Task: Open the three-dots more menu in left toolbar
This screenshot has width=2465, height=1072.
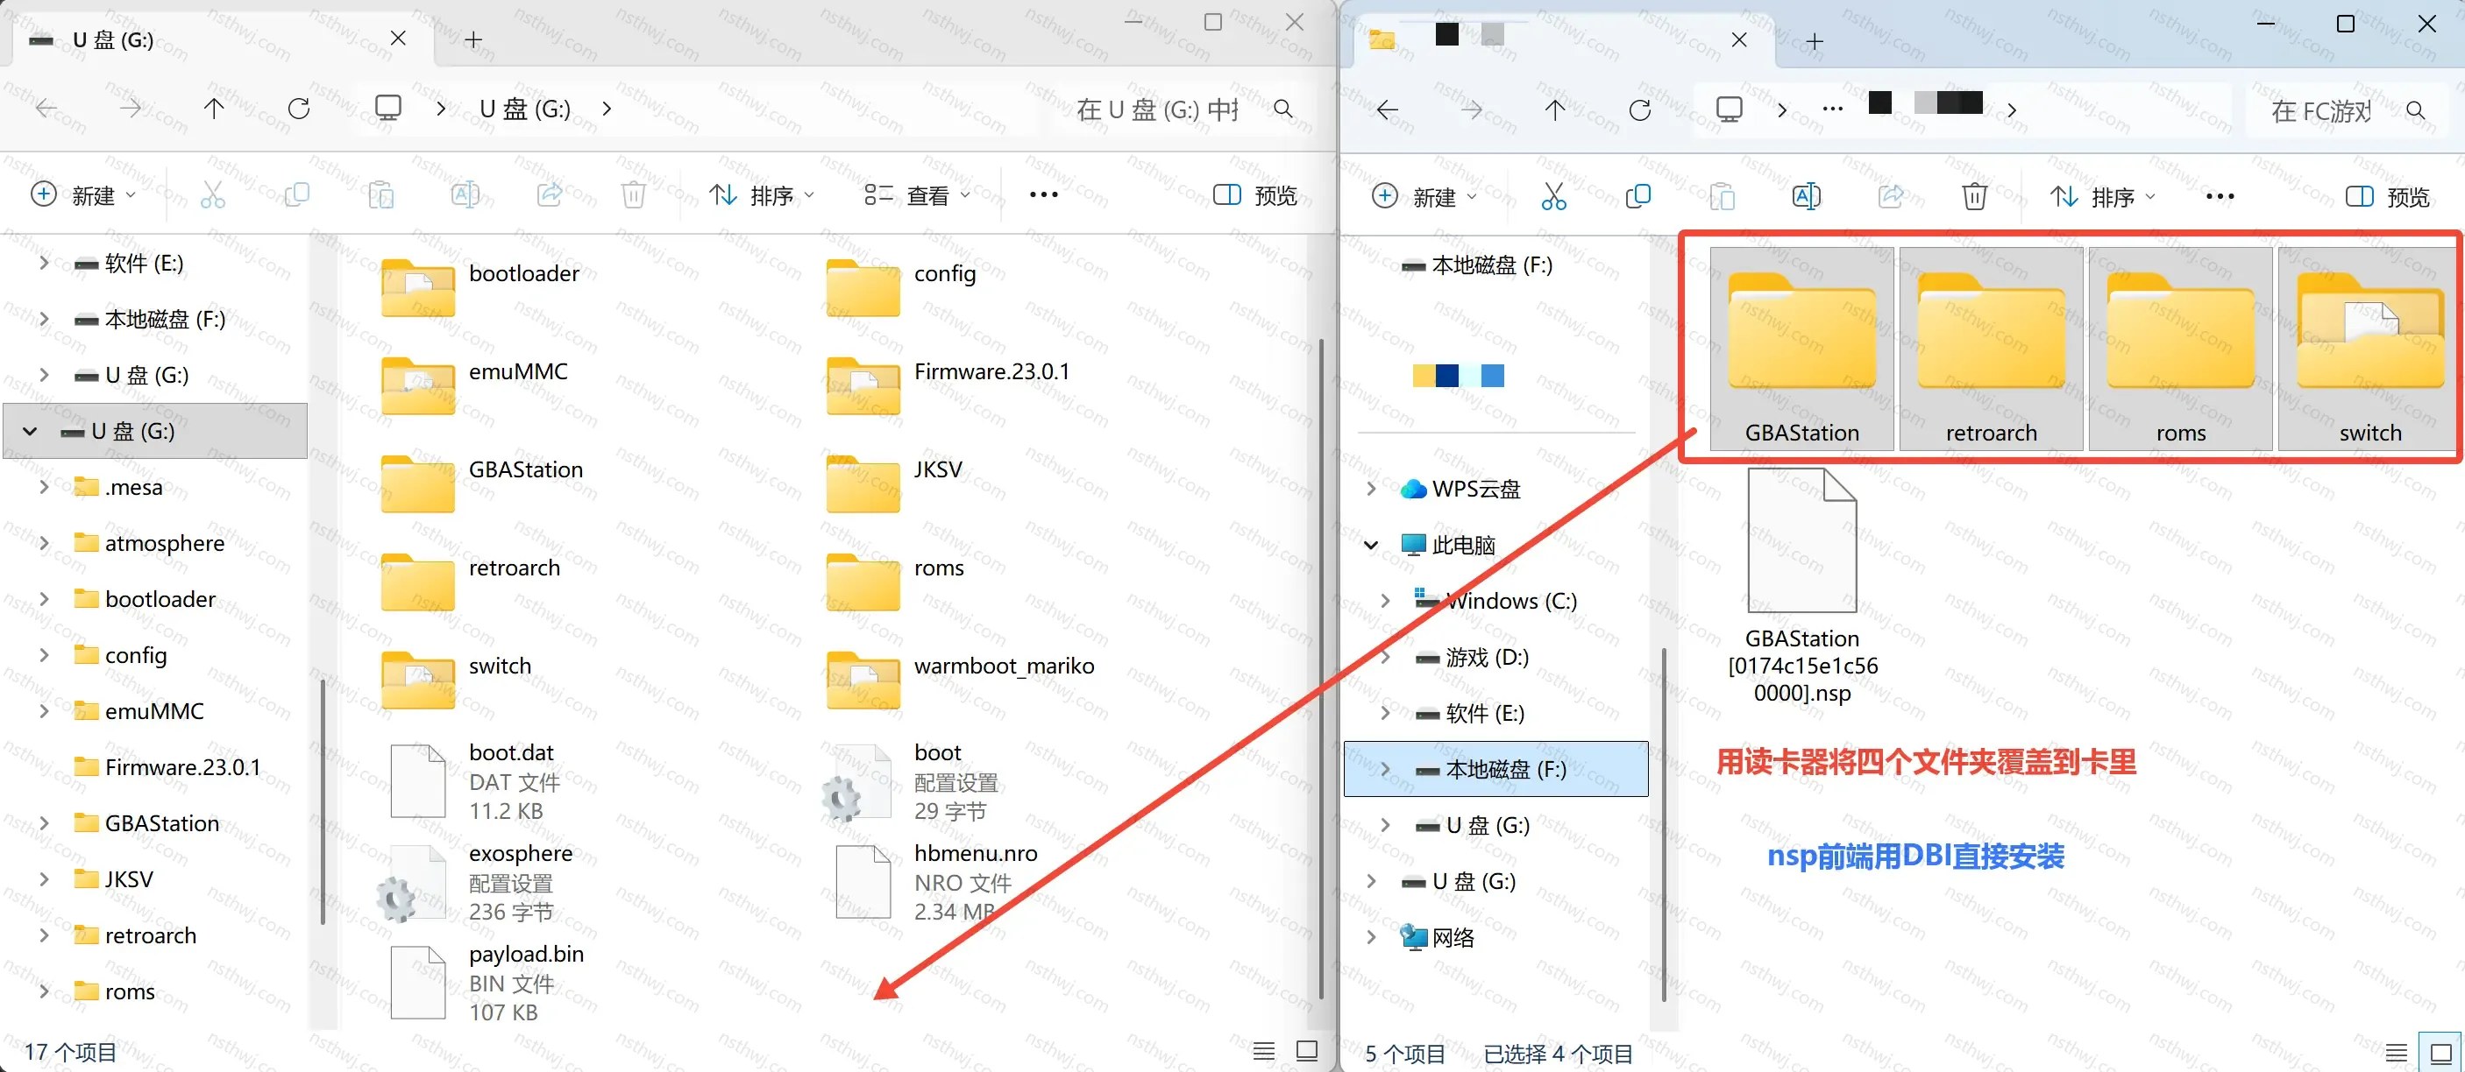Action: (1043, 195)
